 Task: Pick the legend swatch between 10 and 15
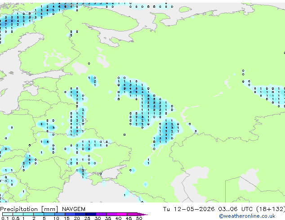(60, 214)
